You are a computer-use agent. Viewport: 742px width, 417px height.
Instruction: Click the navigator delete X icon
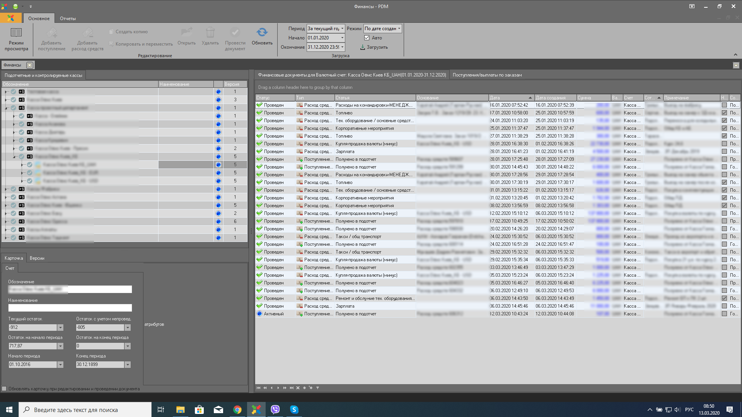coord(298,388)
